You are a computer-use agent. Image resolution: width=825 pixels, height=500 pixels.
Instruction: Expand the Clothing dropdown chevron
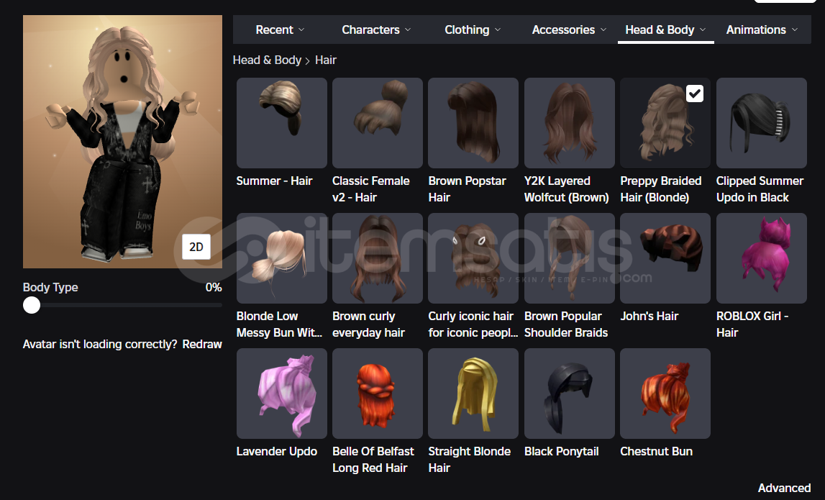tap(498, 30)
